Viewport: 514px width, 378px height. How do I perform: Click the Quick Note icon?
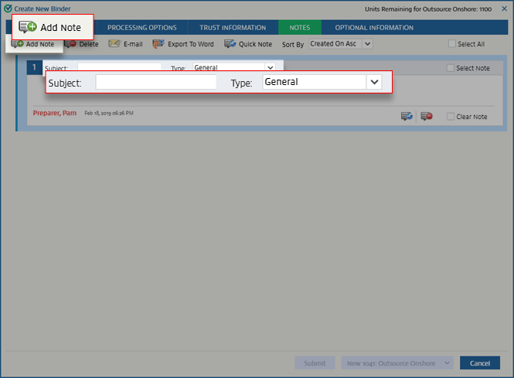230,44
